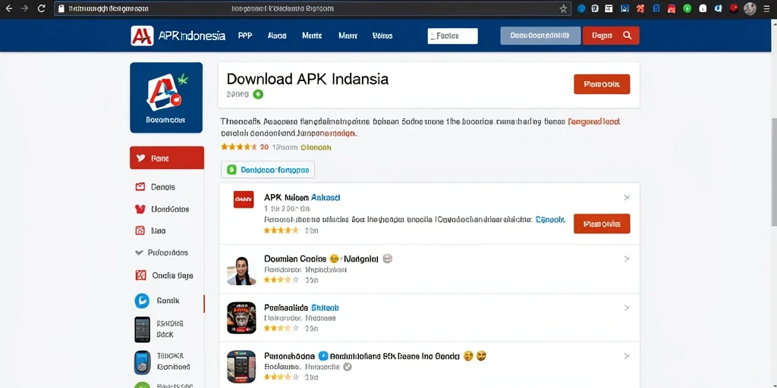Click the red 'Oncile tiaje' sidebar icon

[140, 275]
